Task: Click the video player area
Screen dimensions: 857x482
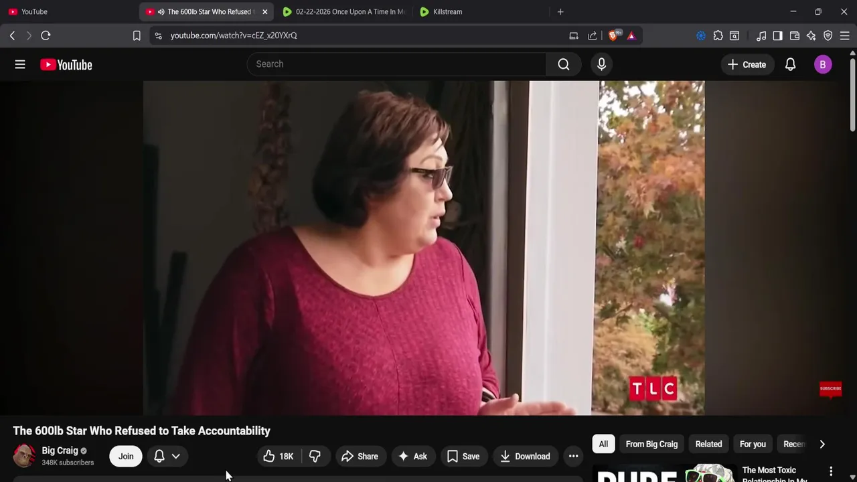Action: (x=423, y=248)
